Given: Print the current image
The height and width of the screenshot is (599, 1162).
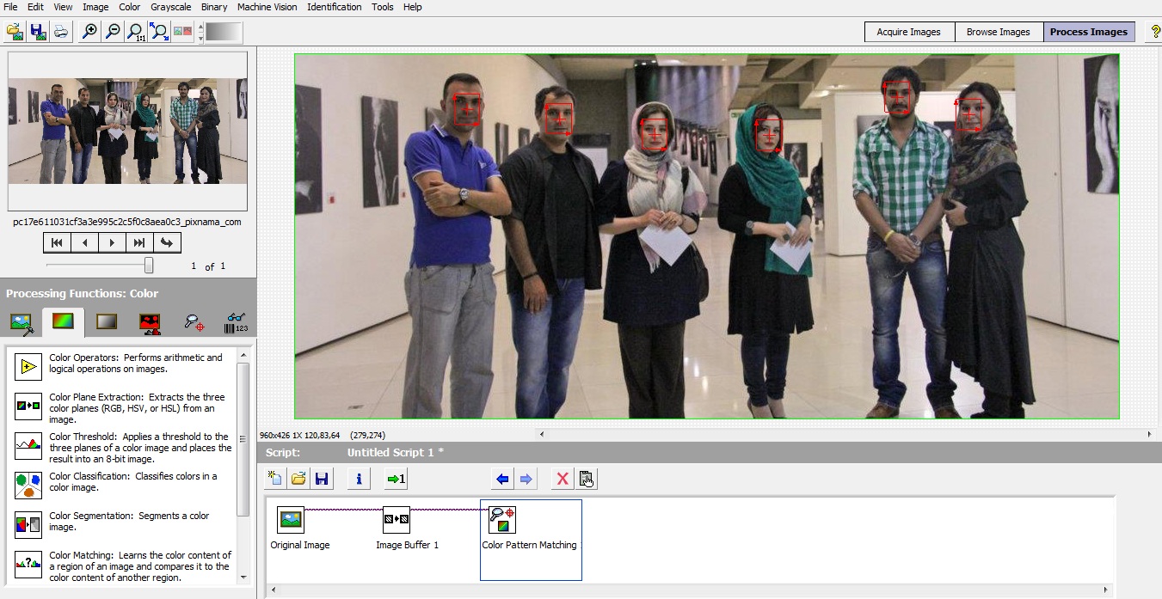Looking at the screenshot, I should tap(61, 32).
